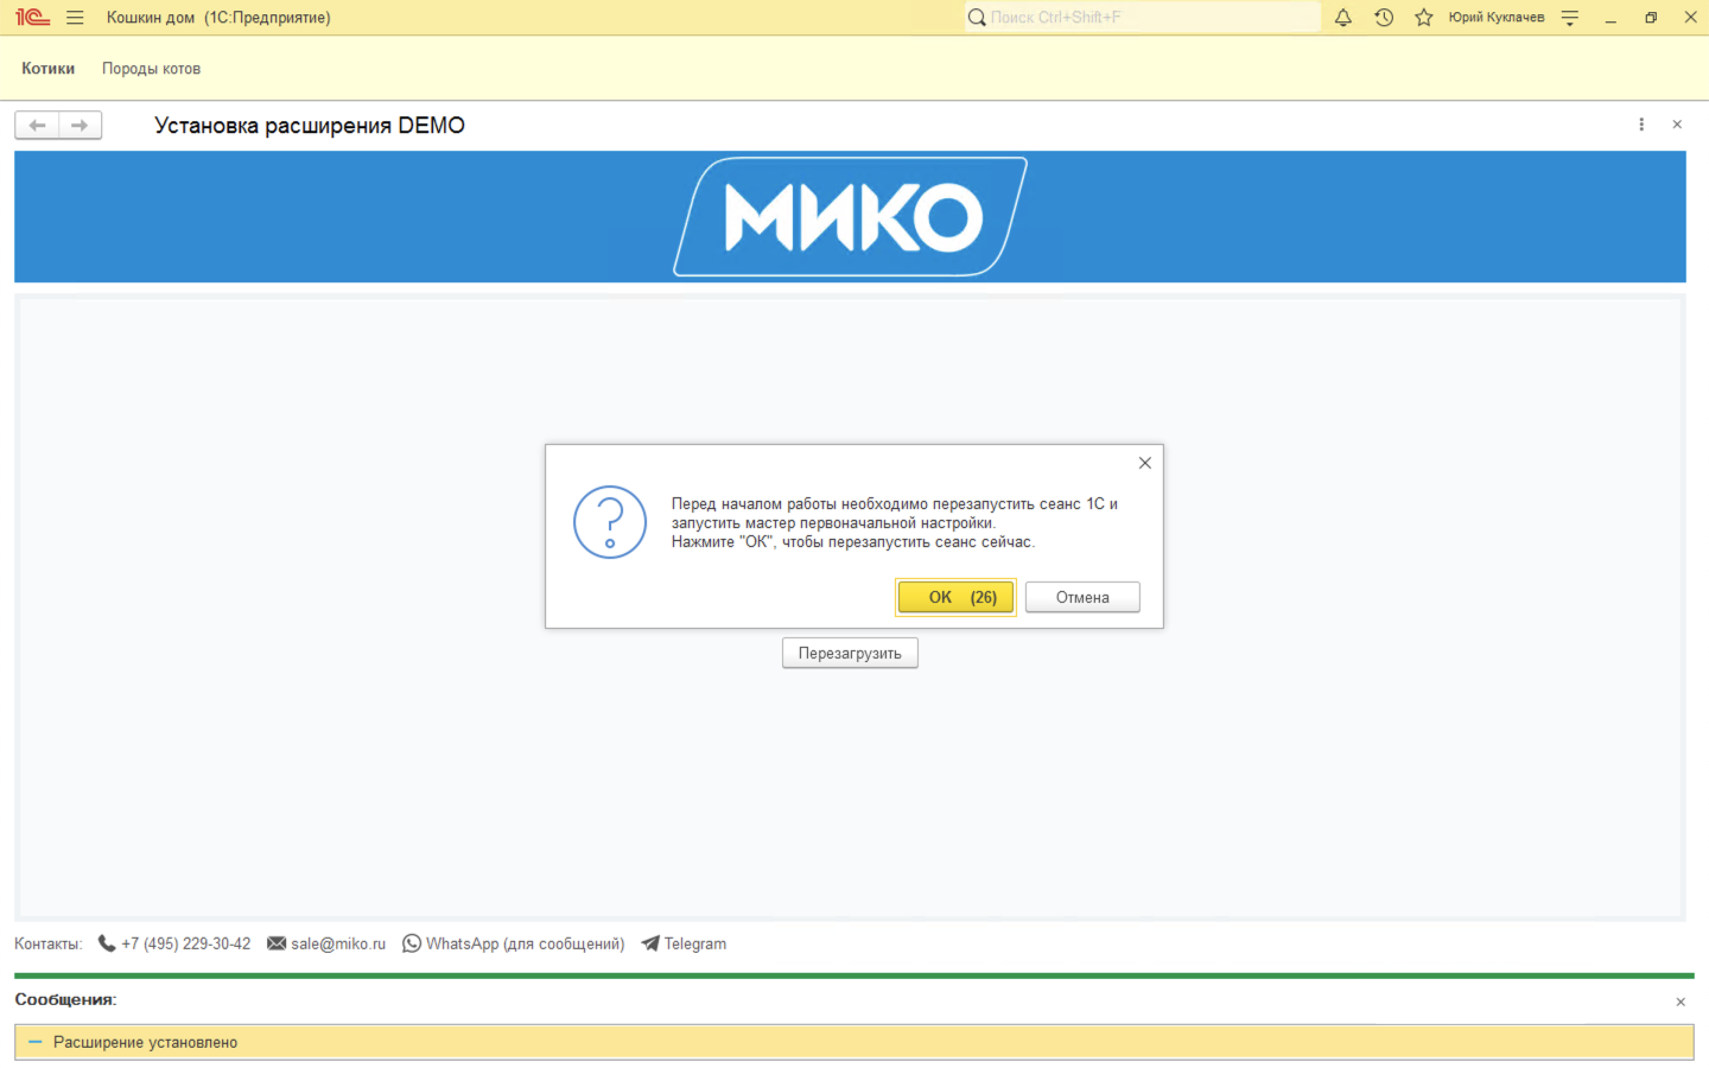This screenshot has height=1068, width=1709.
Task: Click the window title Кошкин дом
Action: point(150,17)
